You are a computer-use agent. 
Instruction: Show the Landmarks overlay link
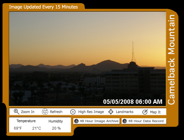(125, 112)
